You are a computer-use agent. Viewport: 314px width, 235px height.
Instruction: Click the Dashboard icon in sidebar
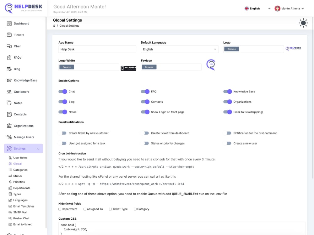[x=9, y=23]
